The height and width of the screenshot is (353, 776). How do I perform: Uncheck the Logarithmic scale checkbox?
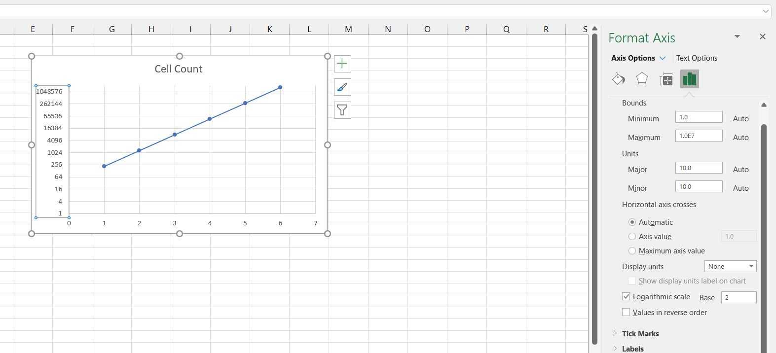click(x=626, y=297)
